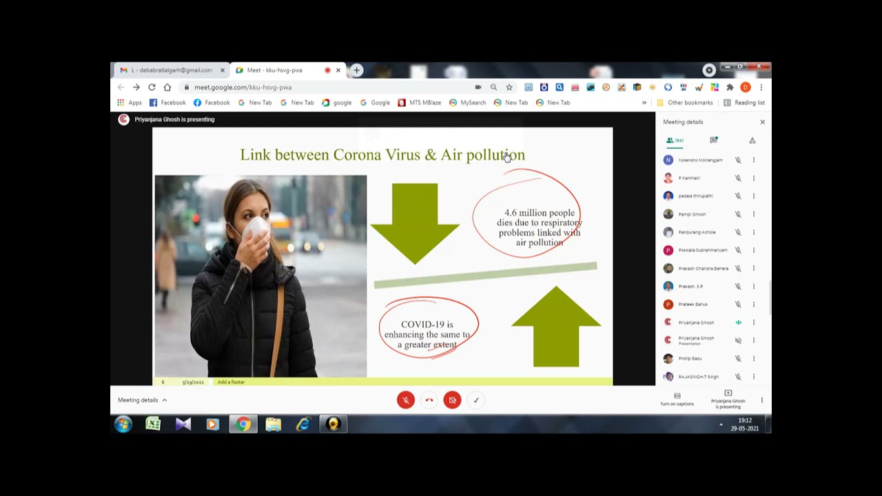Open the Windows Start menu

tap(123, 424)
